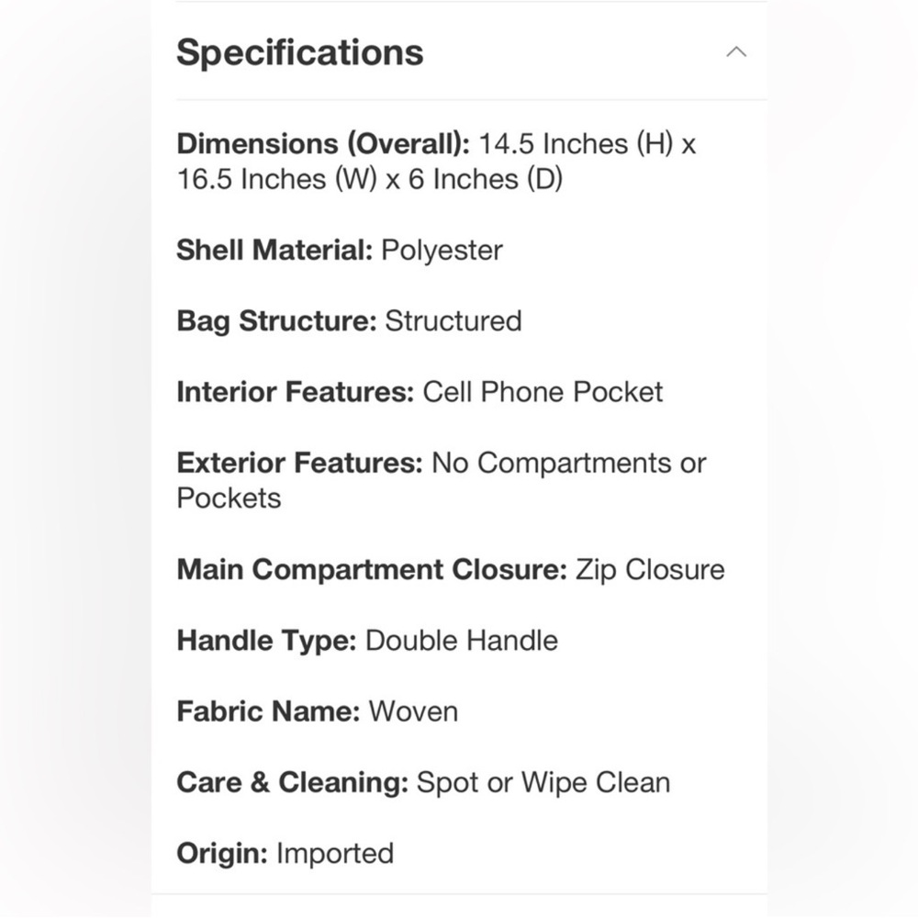The height and width of the screenshot is (918, 918).
Task: Click the Woven fabric value
Action: (x=413, y=712)
